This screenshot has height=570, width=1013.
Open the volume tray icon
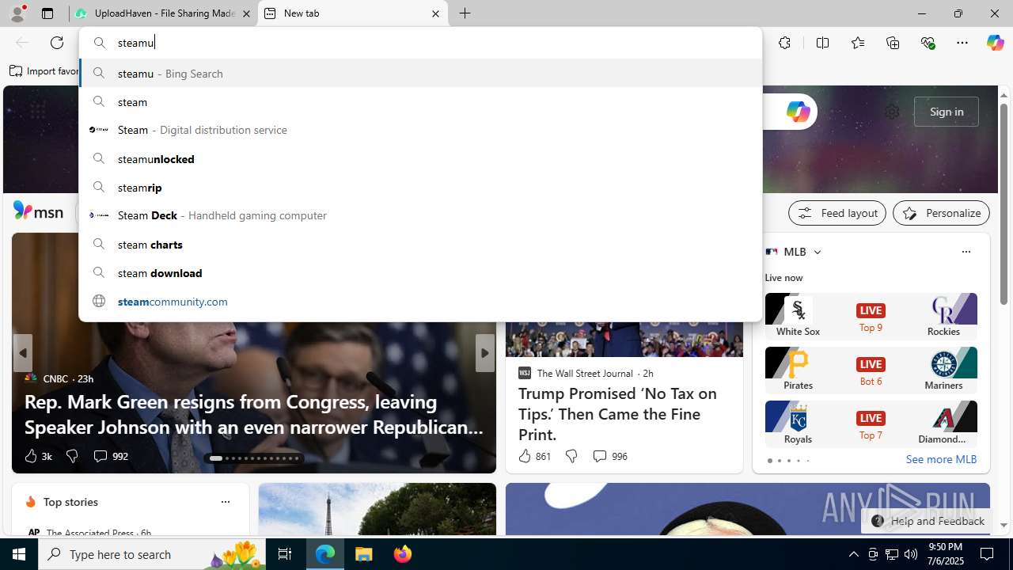point(911,554)
